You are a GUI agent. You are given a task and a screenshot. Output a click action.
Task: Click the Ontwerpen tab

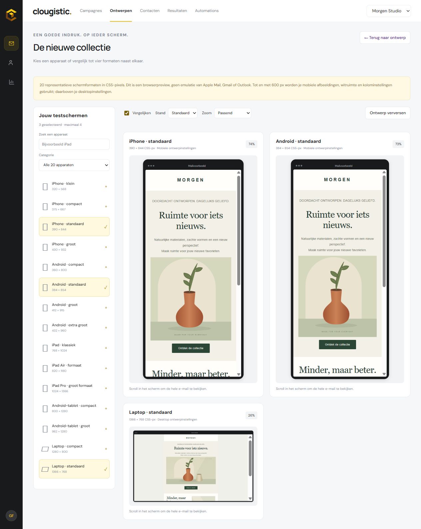[121, 11]
